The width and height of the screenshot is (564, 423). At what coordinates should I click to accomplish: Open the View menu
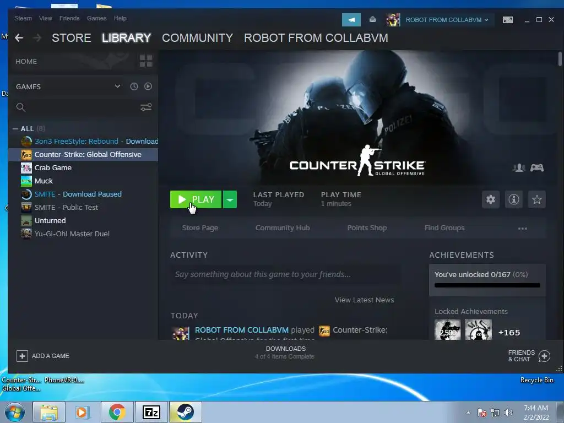pyautogui.click(x=45, y=18)
